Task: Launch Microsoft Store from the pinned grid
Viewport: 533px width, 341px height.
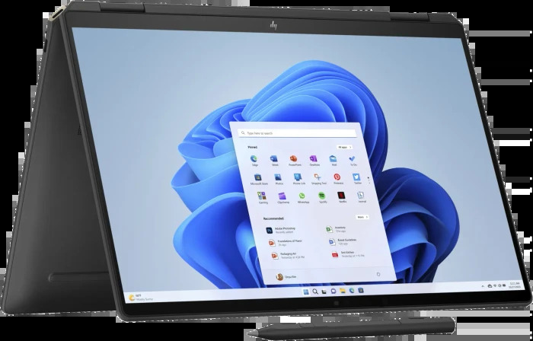Action: pyautogui.click(x=258, y=178)
